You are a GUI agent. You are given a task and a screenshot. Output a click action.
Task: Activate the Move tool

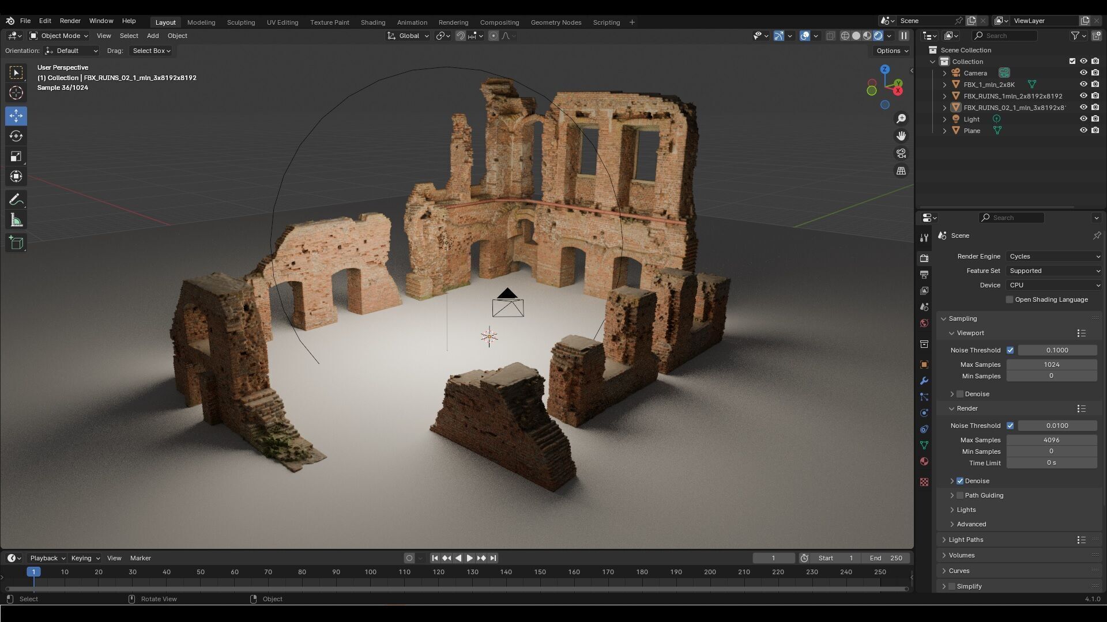16,116
